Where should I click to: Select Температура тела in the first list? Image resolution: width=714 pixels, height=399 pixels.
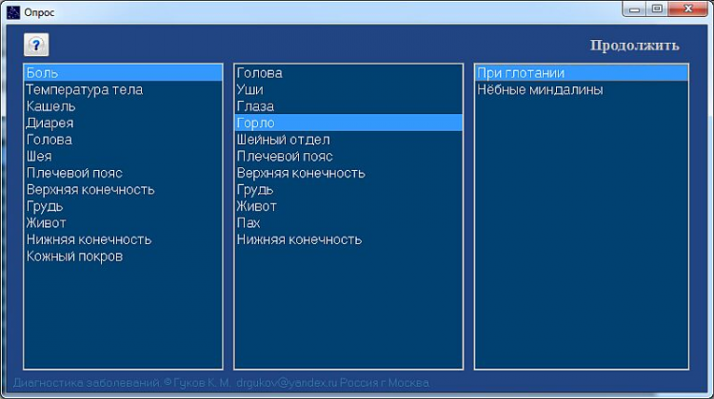123,89
